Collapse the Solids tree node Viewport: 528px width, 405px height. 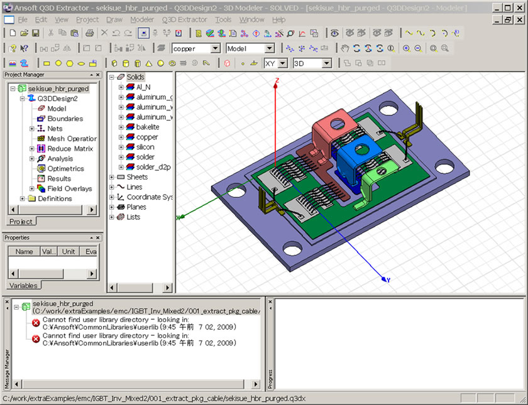click(x=111, y=77)
